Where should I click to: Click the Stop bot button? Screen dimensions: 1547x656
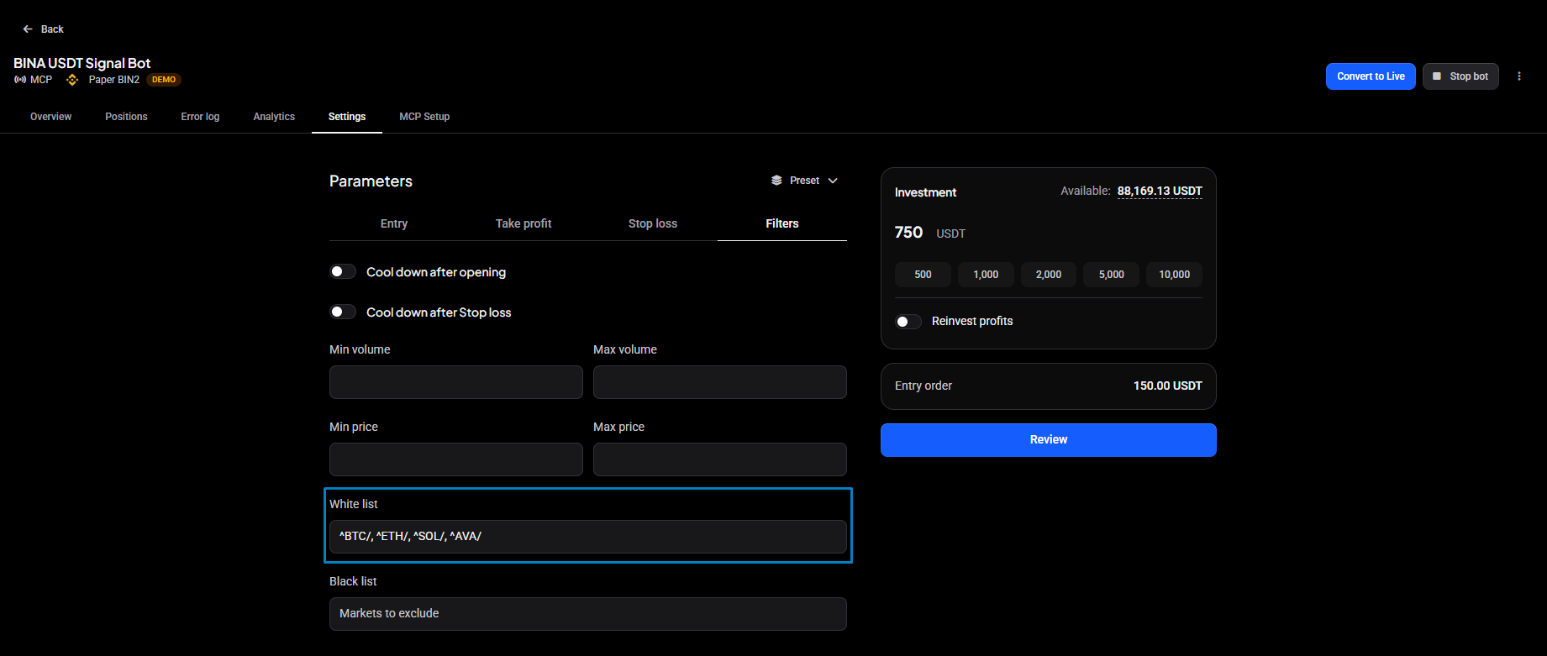(x=1460, y=76)
